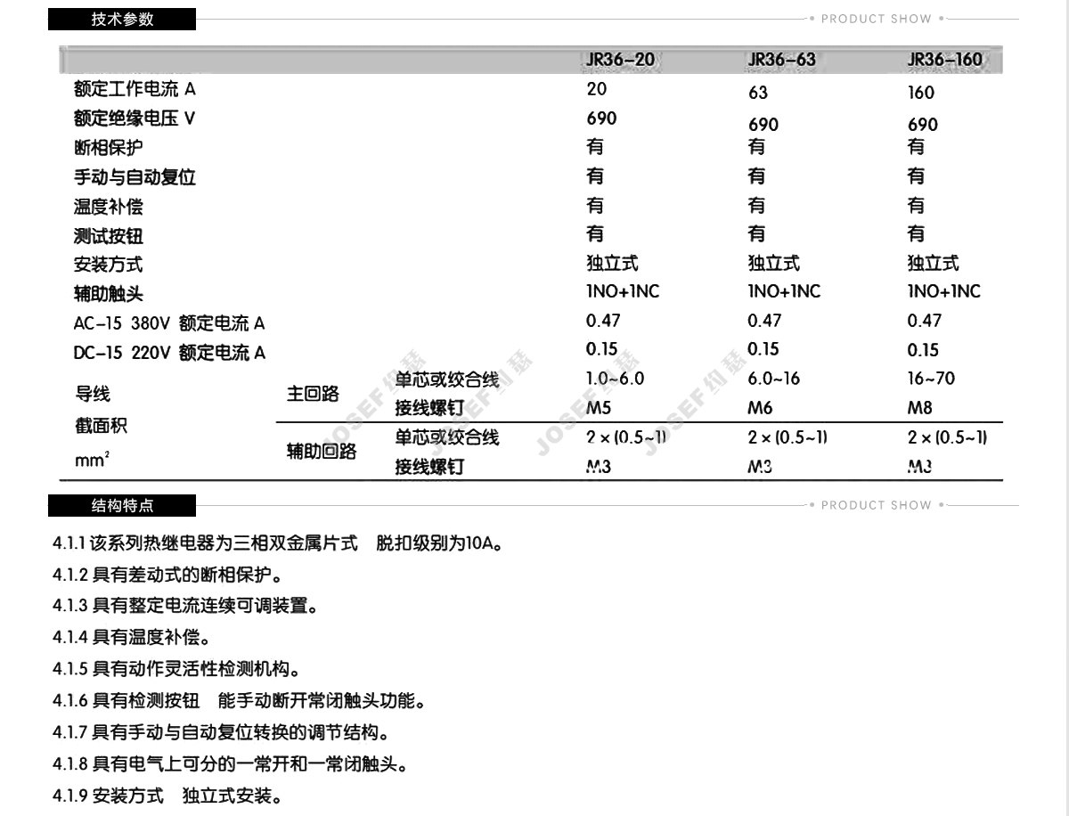Click the 导线 label
Screen dimensions: 1069x816
coord(92,394)
